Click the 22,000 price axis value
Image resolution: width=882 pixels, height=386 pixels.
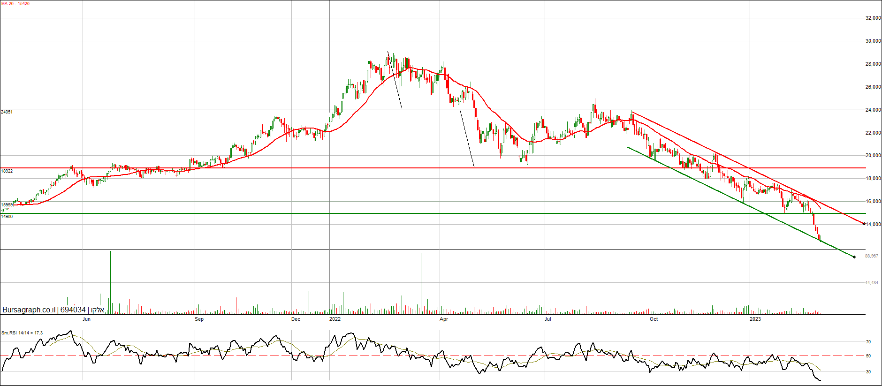(873, 133)
